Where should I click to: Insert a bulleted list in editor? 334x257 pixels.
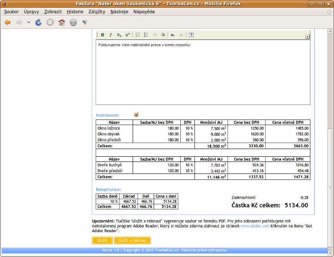tap(146, 35)
